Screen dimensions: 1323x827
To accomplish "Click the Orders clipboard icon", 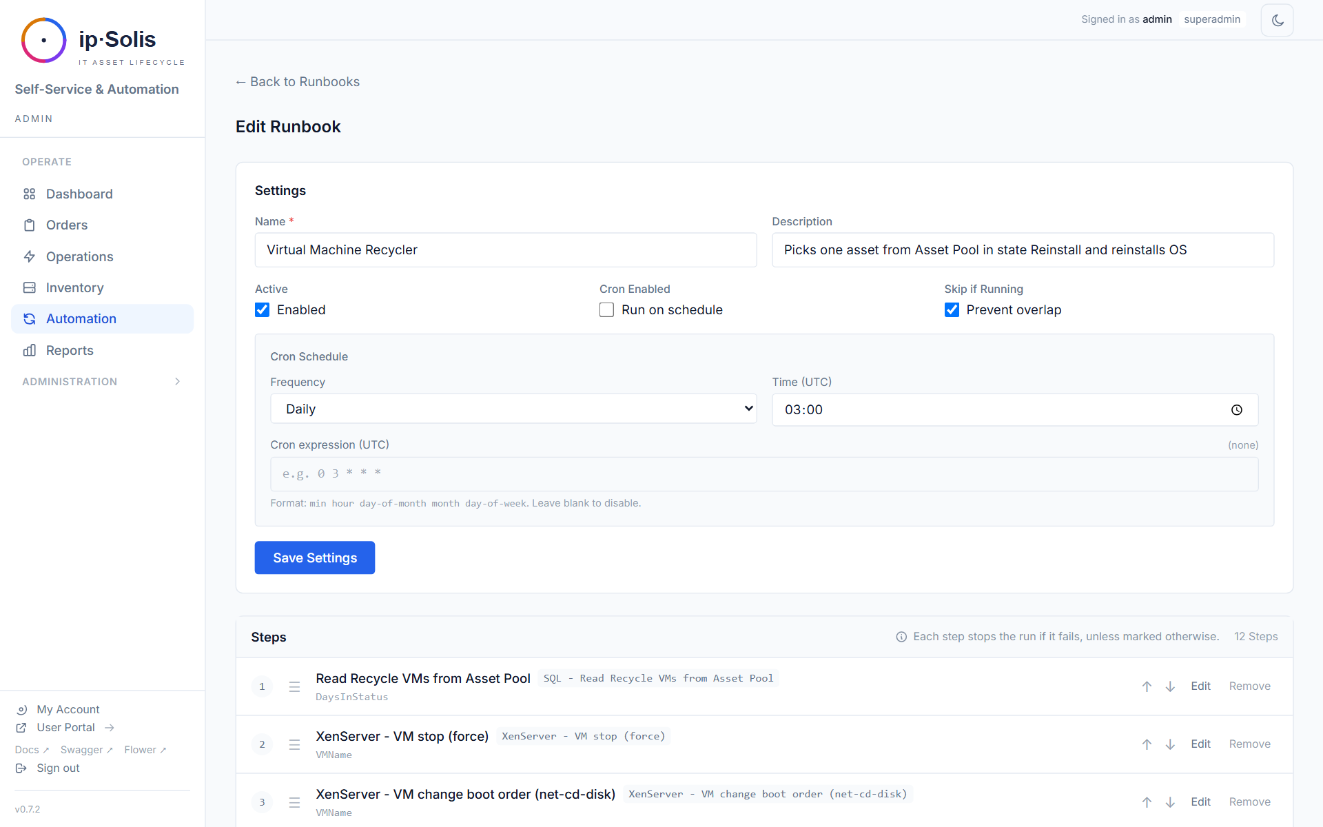I will point(29,225).
